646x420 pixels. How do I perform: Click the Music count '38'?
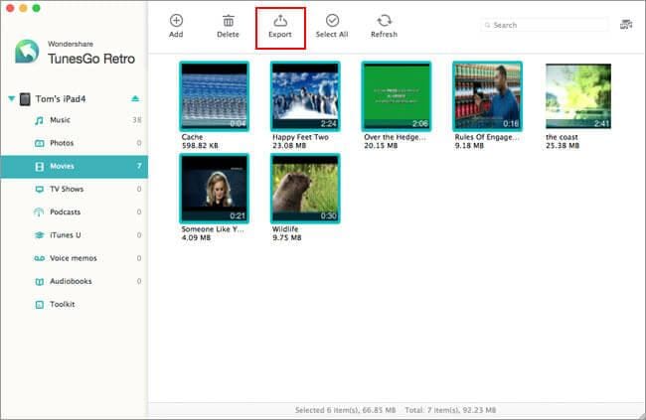pos(137,120)
